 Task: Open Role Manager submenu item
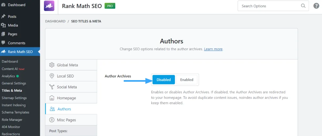click(12, 120)
